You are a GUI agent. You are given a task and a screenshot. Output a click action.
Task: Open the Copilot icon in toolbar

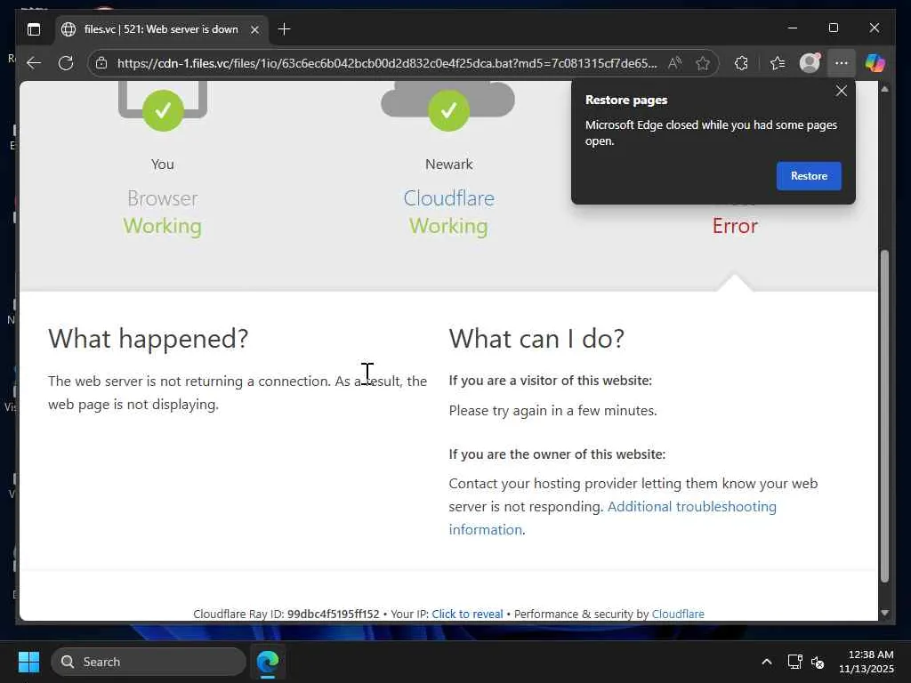pos(875,63)
